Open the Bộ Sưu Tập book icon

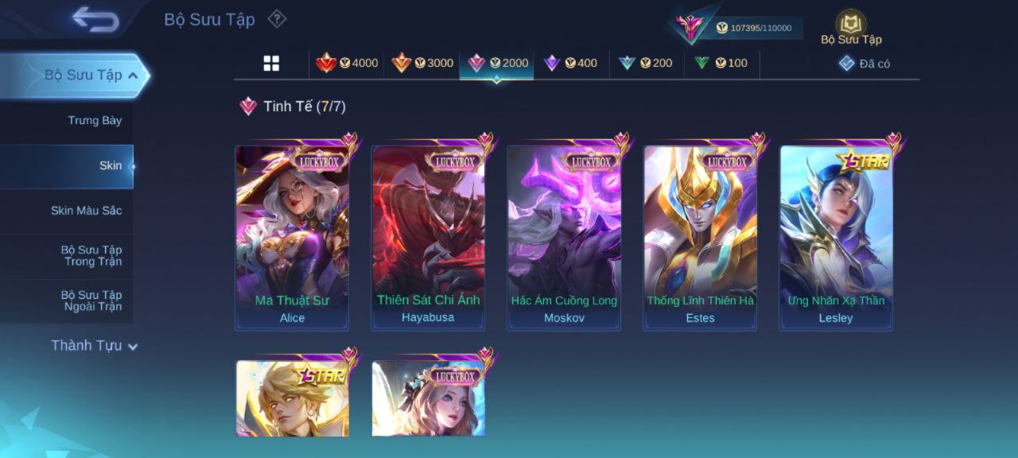tap(851, 21)
